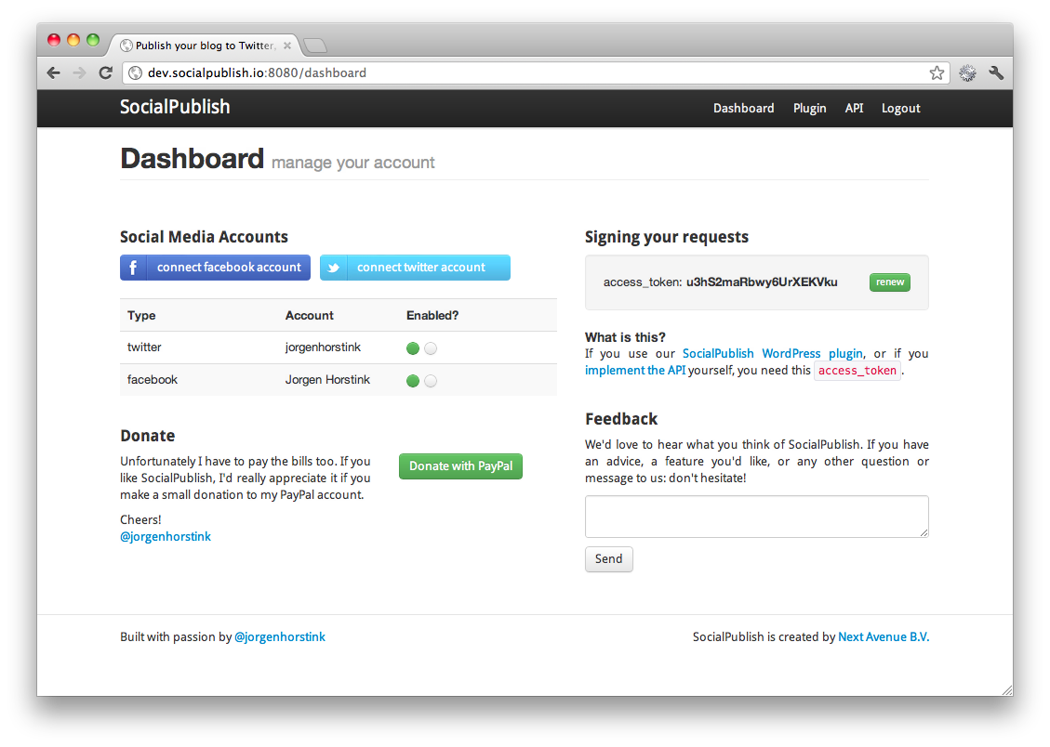The image size is (1050, 747).
Task: Open the wrench browser menu
Action: (x=996, y=72)
